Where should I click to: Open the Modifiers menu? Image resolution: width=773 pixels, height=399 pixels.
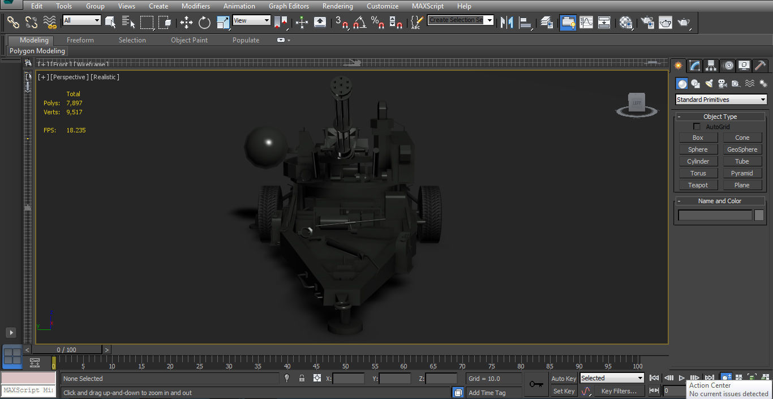(x=196, y=6)
